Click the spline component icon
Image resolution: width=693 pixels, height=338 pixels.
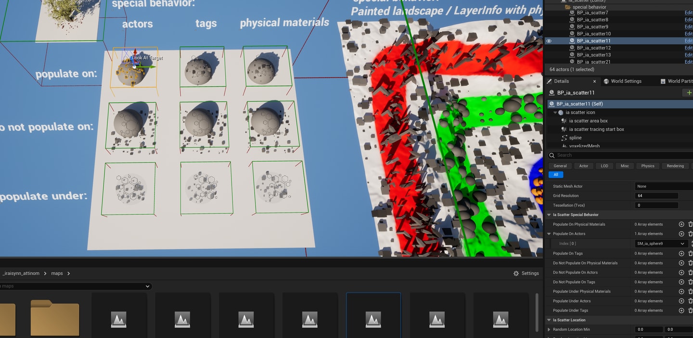[564, 138]
